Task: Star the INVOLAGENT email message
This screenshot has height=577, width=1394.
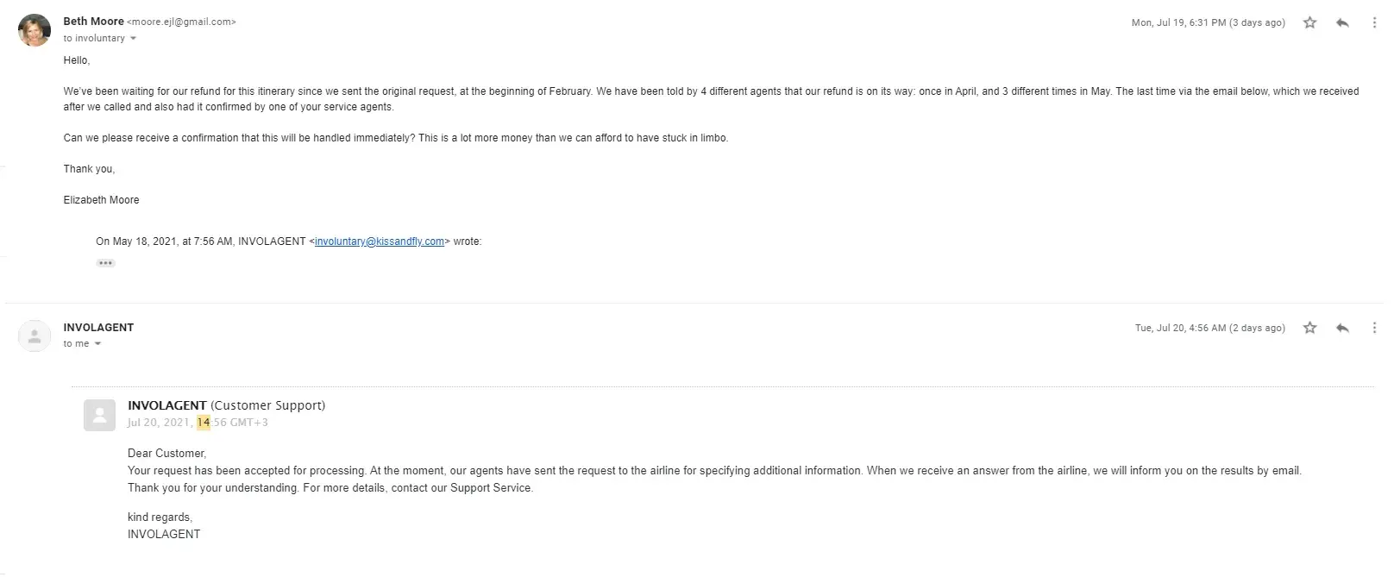Action: [x=1309, y=328]
